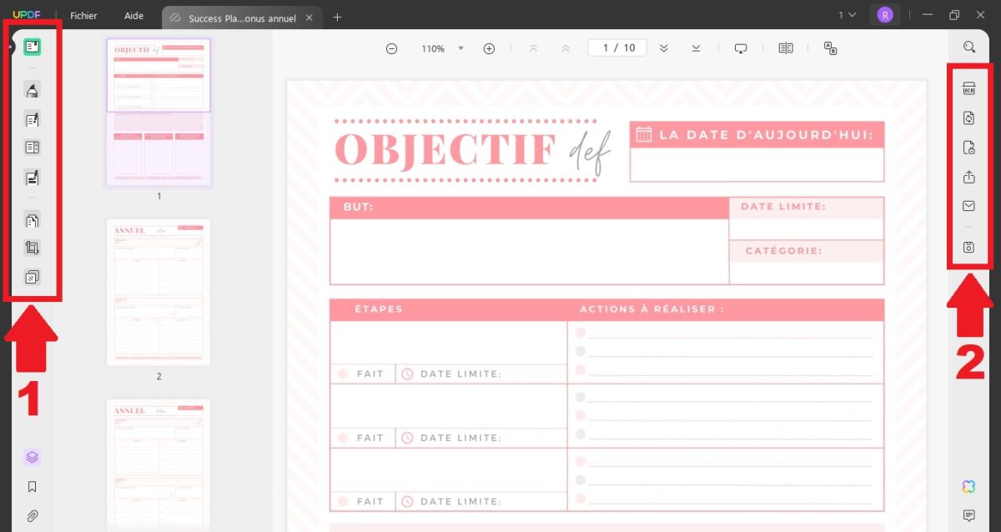
Task: Toggle the page thumbnails layers panel
Action: point(33,457)
